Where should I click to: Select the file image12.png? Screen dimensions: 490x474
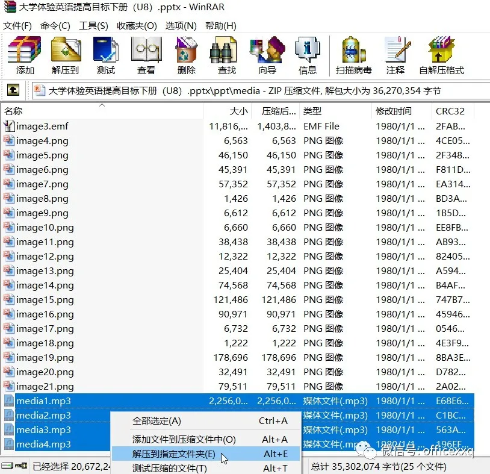click(x=45, y=256)
